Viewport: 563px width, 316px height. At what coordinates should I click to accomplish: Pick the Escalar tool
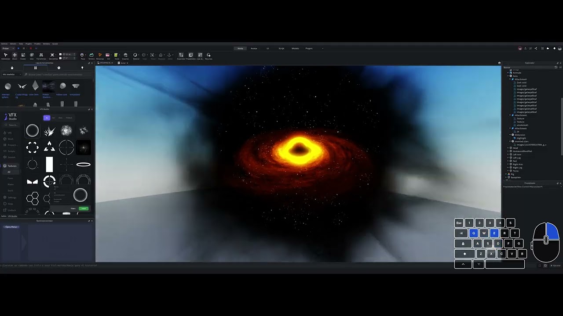(23, 56)
